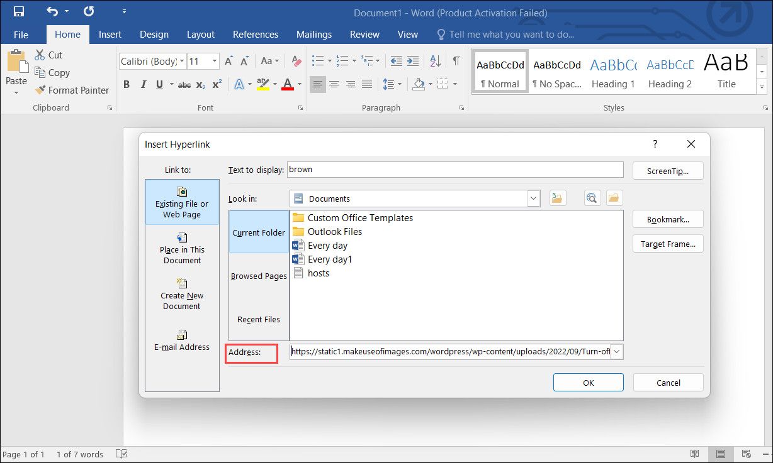Click the ScreenTip button
The width and height of the screenshot is (773, 463).
tap(668, 171)
